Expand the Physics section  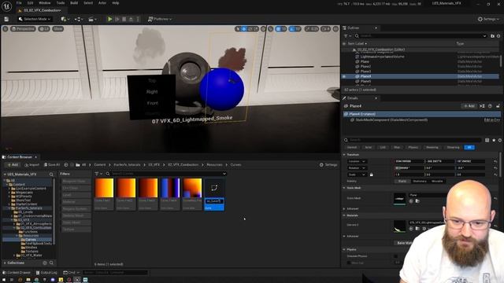point(345,249)
